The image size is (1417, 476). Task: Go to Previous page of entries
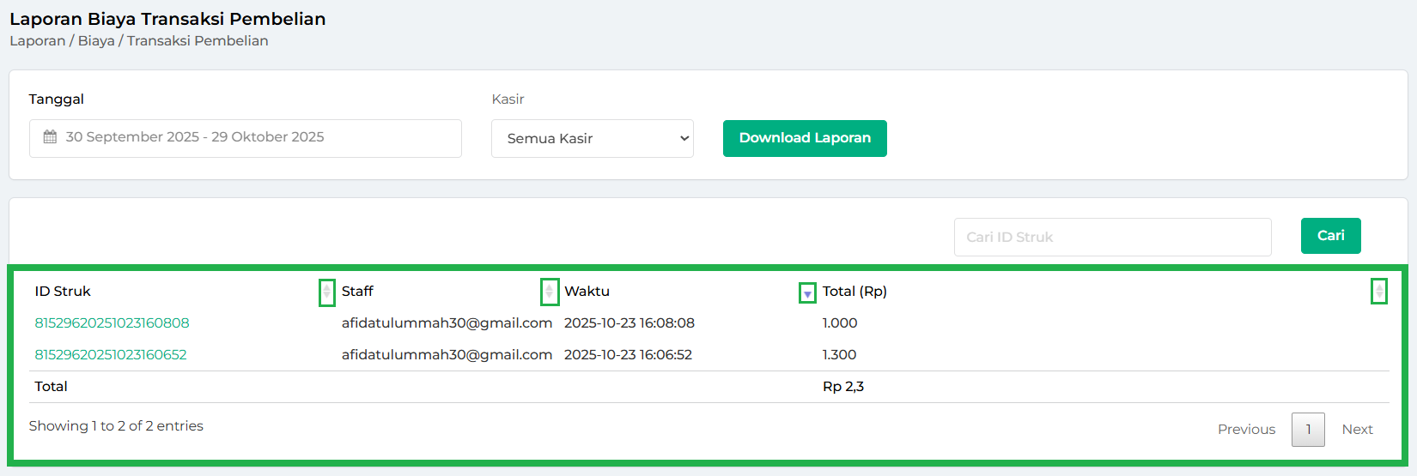1246,430
